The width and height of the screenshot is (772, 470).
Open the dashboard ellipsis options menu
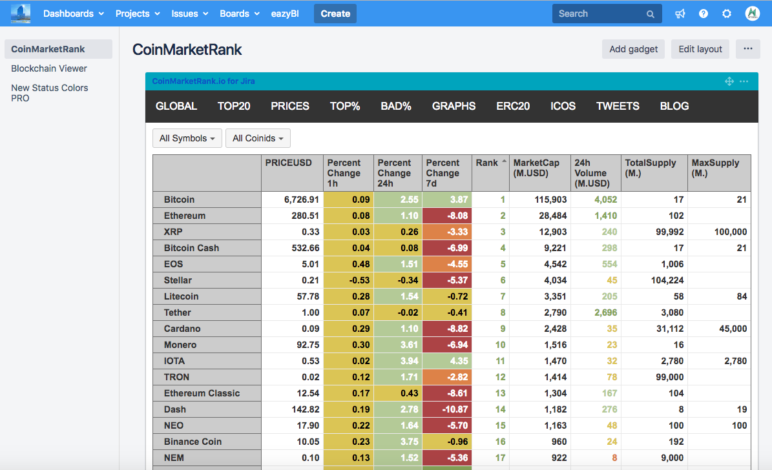(748, 48)
